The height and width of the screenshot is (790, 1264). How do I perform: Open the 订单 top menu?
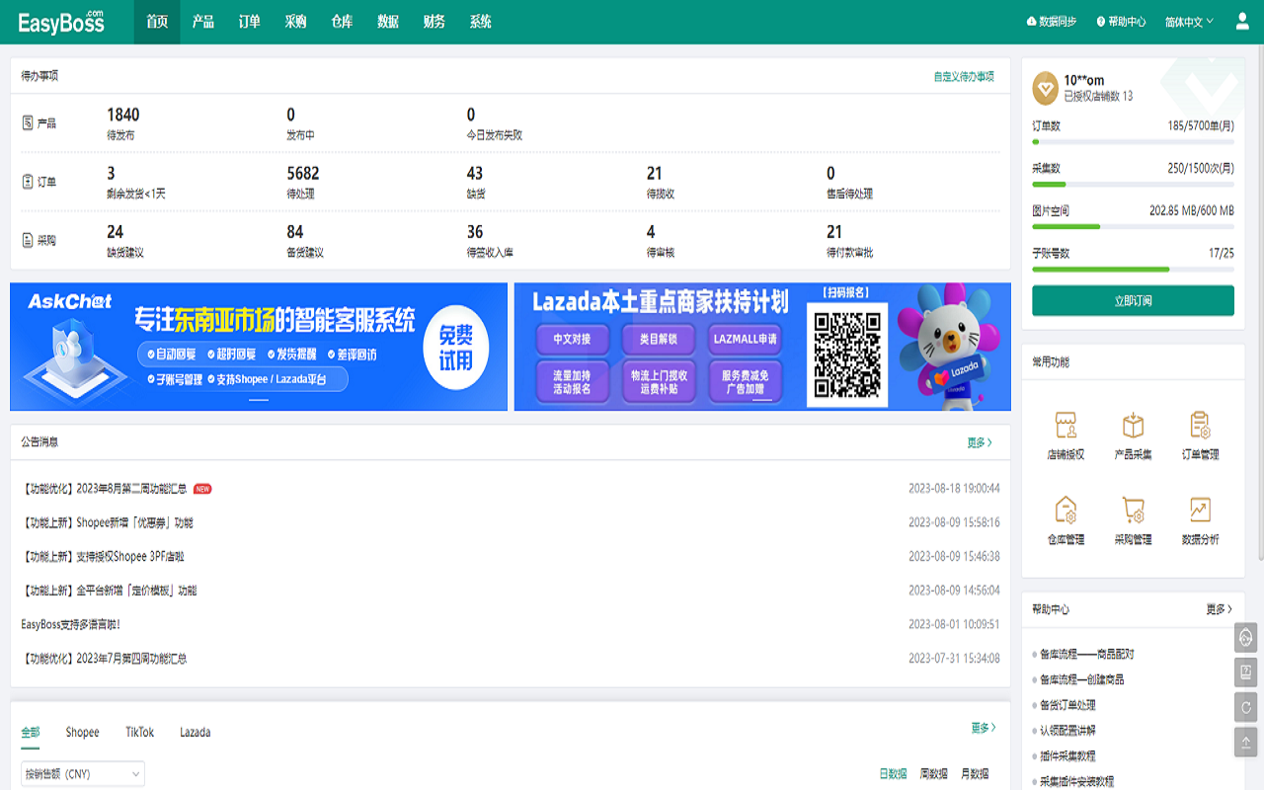(x=249, y=22)
